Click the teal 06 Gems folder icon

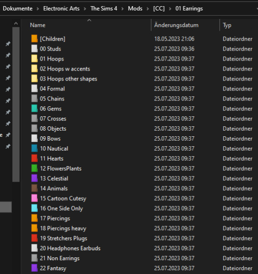click(34, 108)
